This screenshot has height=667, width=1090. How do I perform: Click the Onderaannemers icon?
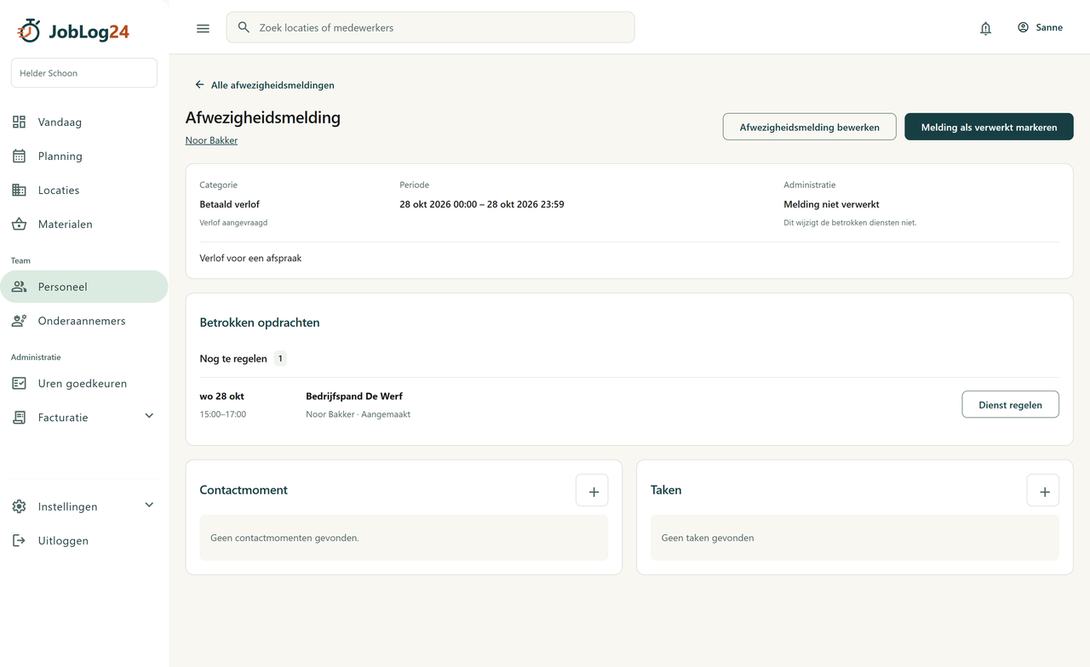click(x=19, y=321)
